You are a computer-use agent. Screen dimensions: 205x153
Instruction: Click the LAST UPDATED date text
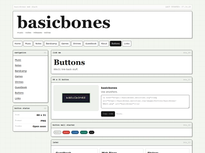tap(178, 7)
